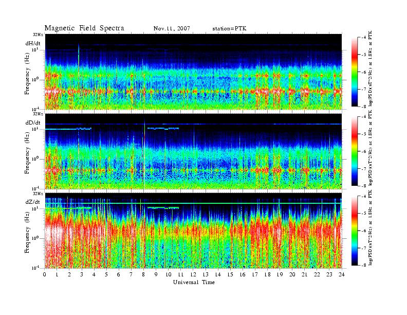Click the "-5" label on dD/dt color bar
Screen dimensions: 407x315
364,134
